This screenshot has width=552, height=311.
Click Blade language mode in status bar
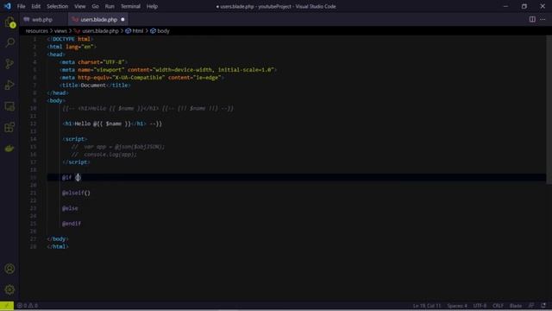pos(516,306)
